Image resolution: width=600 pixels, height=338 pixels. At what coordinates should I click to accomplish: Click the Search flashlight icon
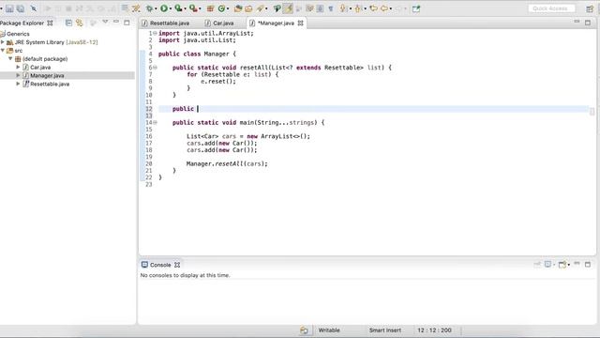261,8
